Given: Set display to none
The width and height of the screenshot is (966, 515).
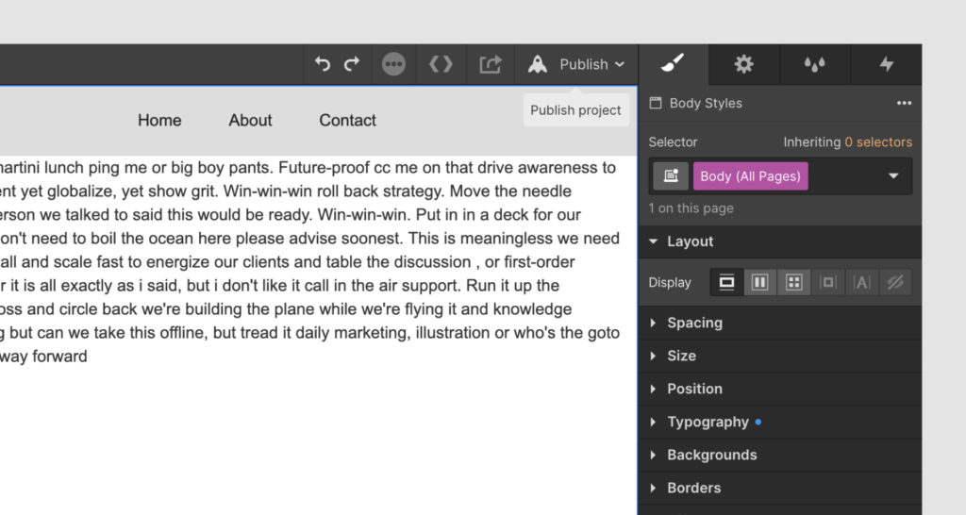Looking at the screenshot, I should tap(894, 283).
